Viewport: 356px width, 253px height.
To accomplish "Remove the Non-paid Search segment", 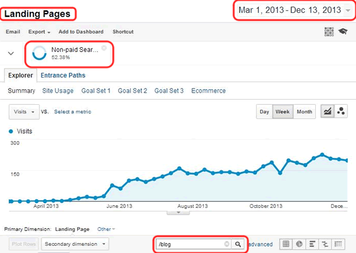I will (x=104, y=48).
